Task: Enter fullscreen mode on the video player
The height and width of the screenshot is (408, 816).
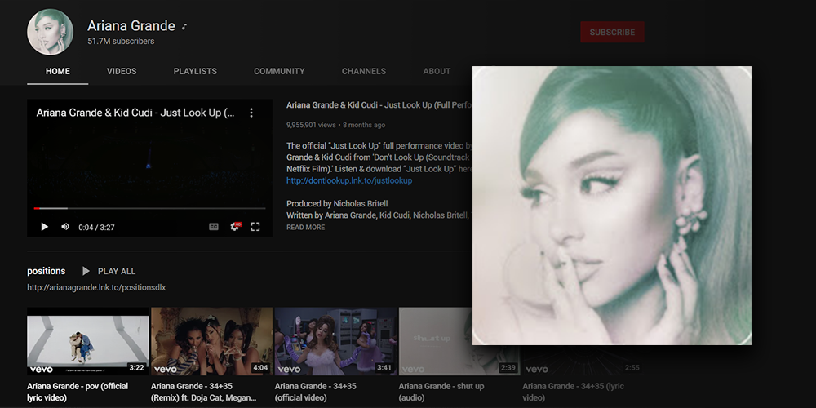Action: tap(255, 227)
